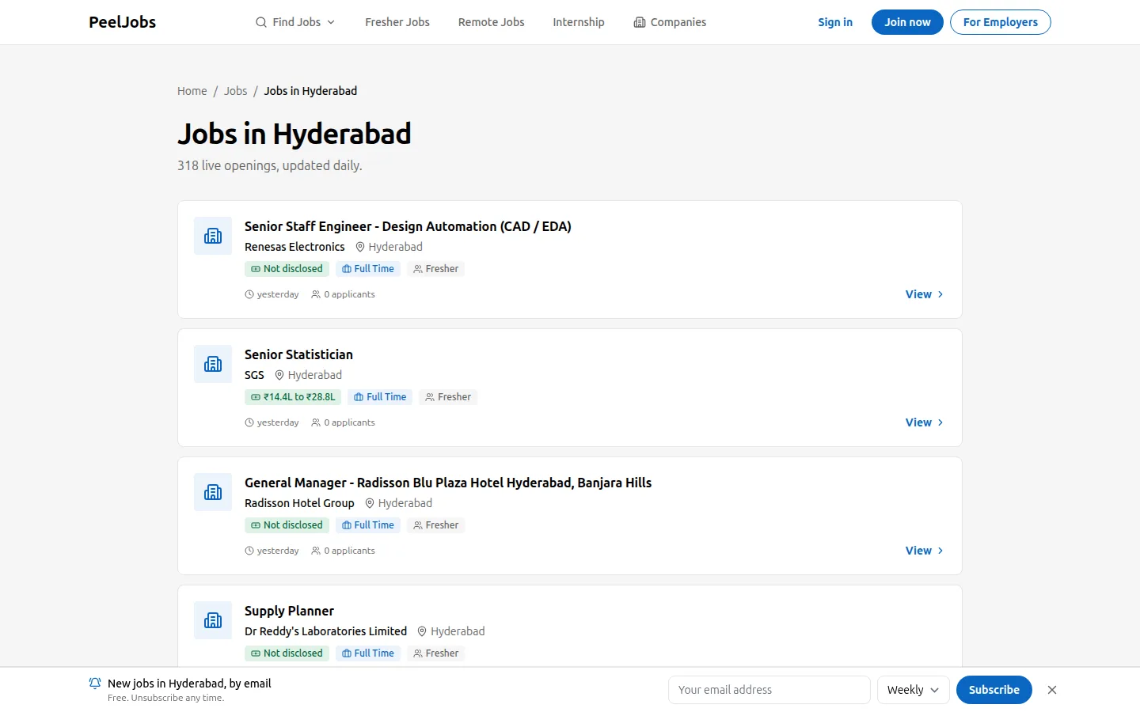Navigate to Internship listings

(579, 22)
